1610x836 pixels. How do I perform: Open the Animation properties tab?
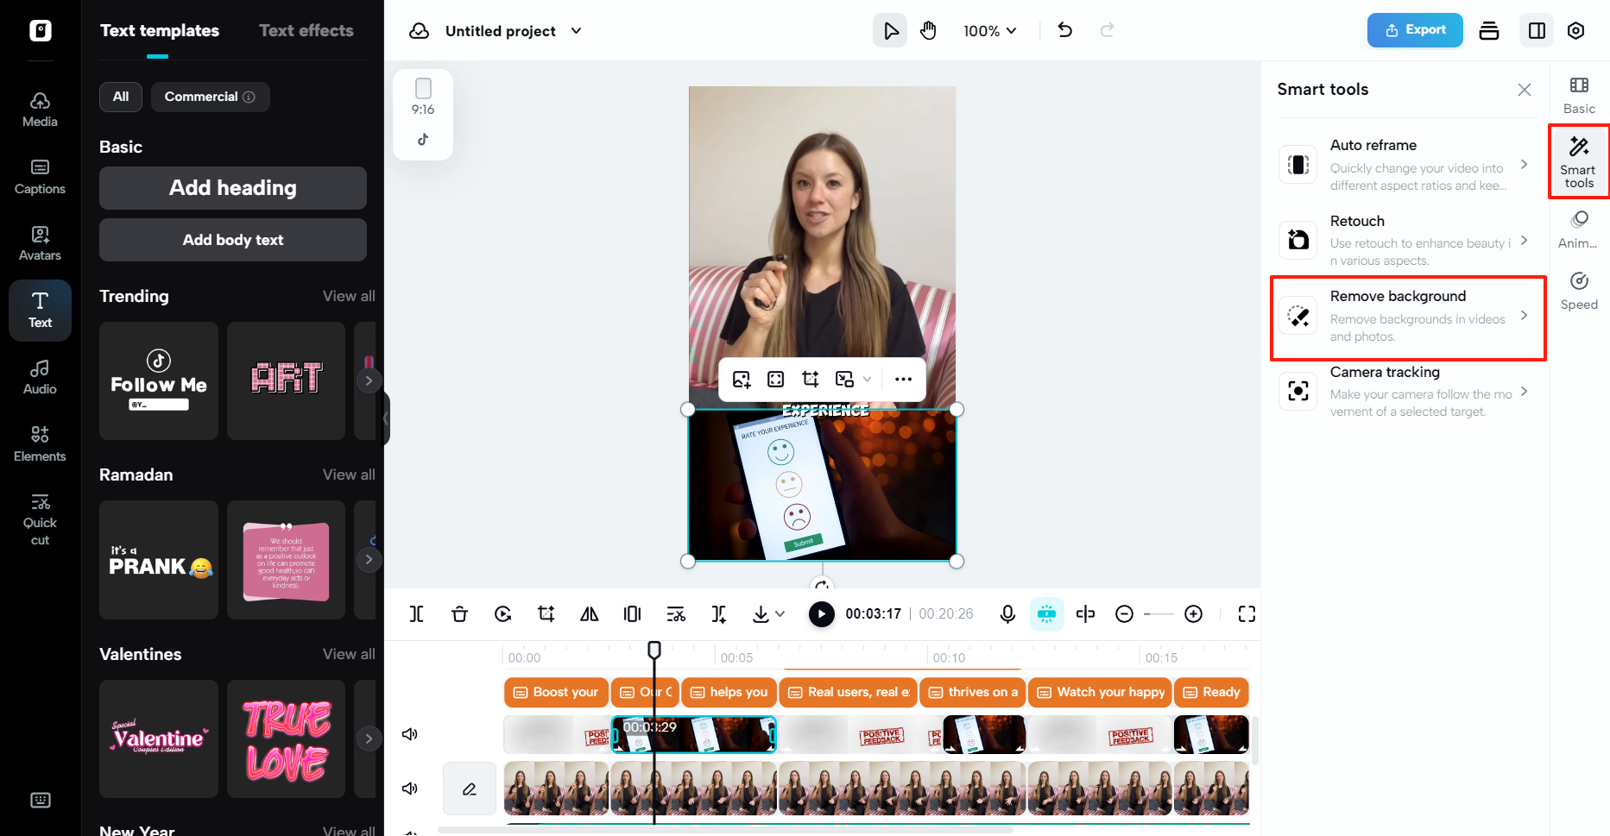click(x=1579, y=229)
